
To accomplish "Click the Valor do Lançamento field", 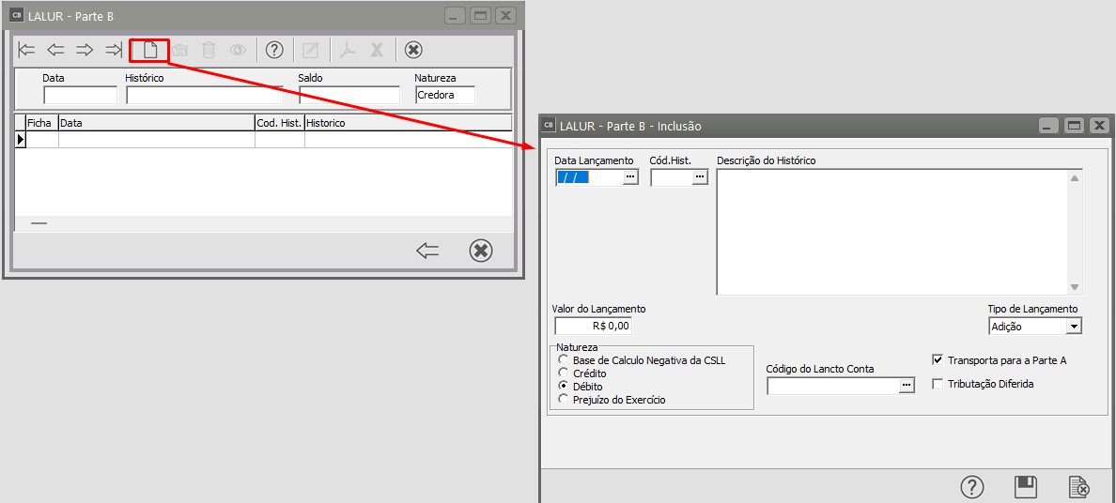I will pyautogui.click(x=594, y=327).
